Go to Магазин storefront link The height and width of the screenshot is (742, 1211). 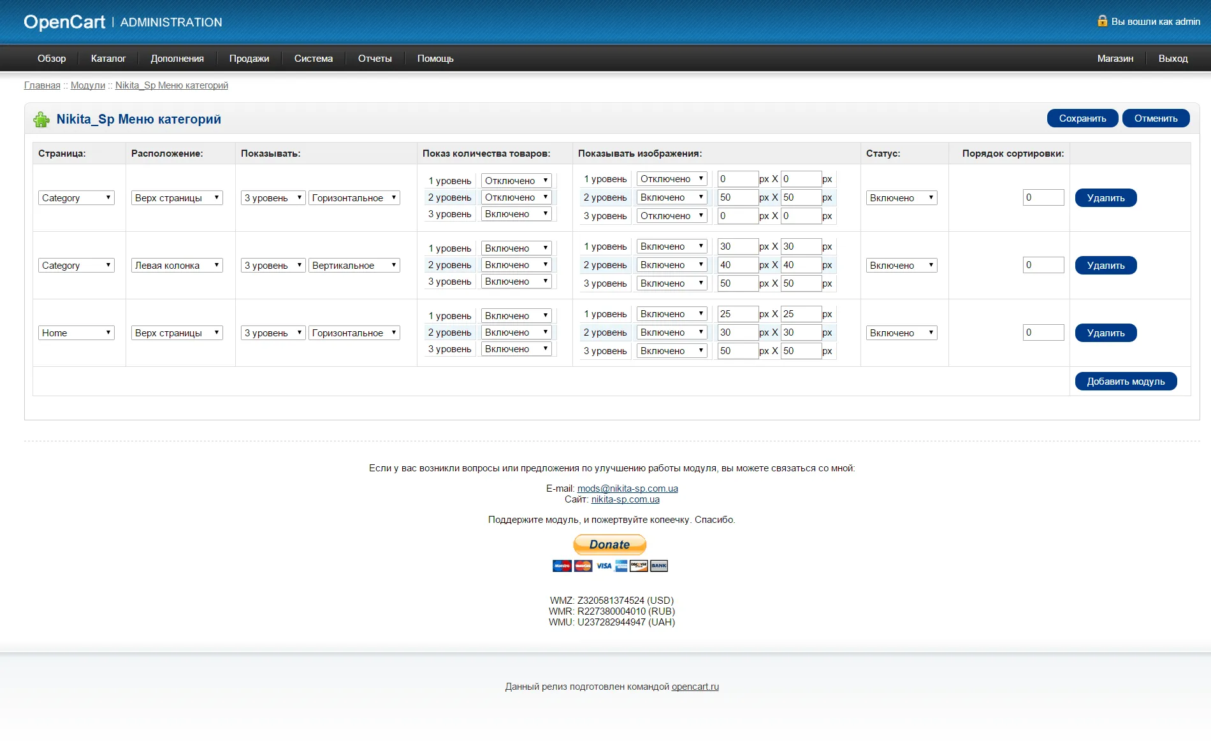point(1115,59)
